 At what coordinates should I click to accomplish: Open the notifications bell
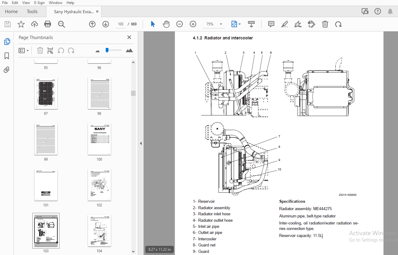(390, 12)
